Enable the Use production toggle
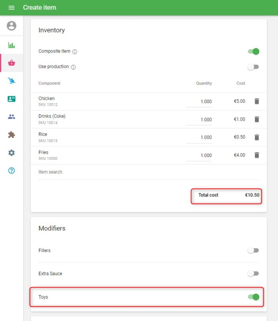The height and width of the screenshot is (321, 278). (x=253, y=67)
